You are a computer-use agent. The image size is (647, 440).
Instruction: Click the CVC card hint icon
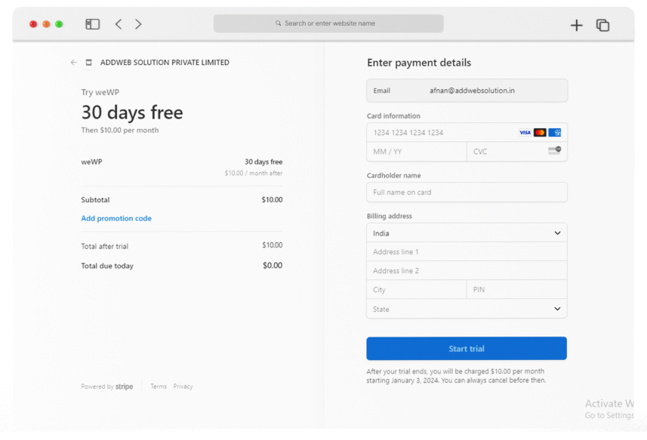[x=555, y=151]
